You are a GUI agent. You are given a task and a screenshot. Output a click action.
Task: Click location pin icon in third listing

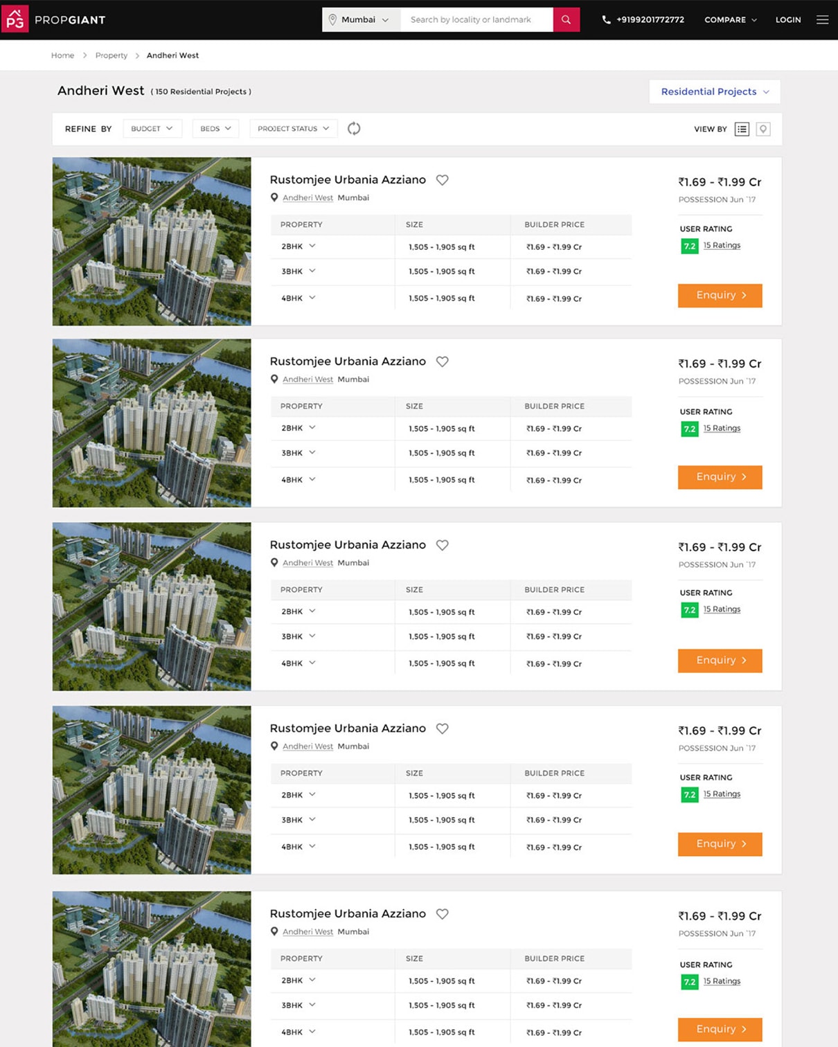click(274, 563)
